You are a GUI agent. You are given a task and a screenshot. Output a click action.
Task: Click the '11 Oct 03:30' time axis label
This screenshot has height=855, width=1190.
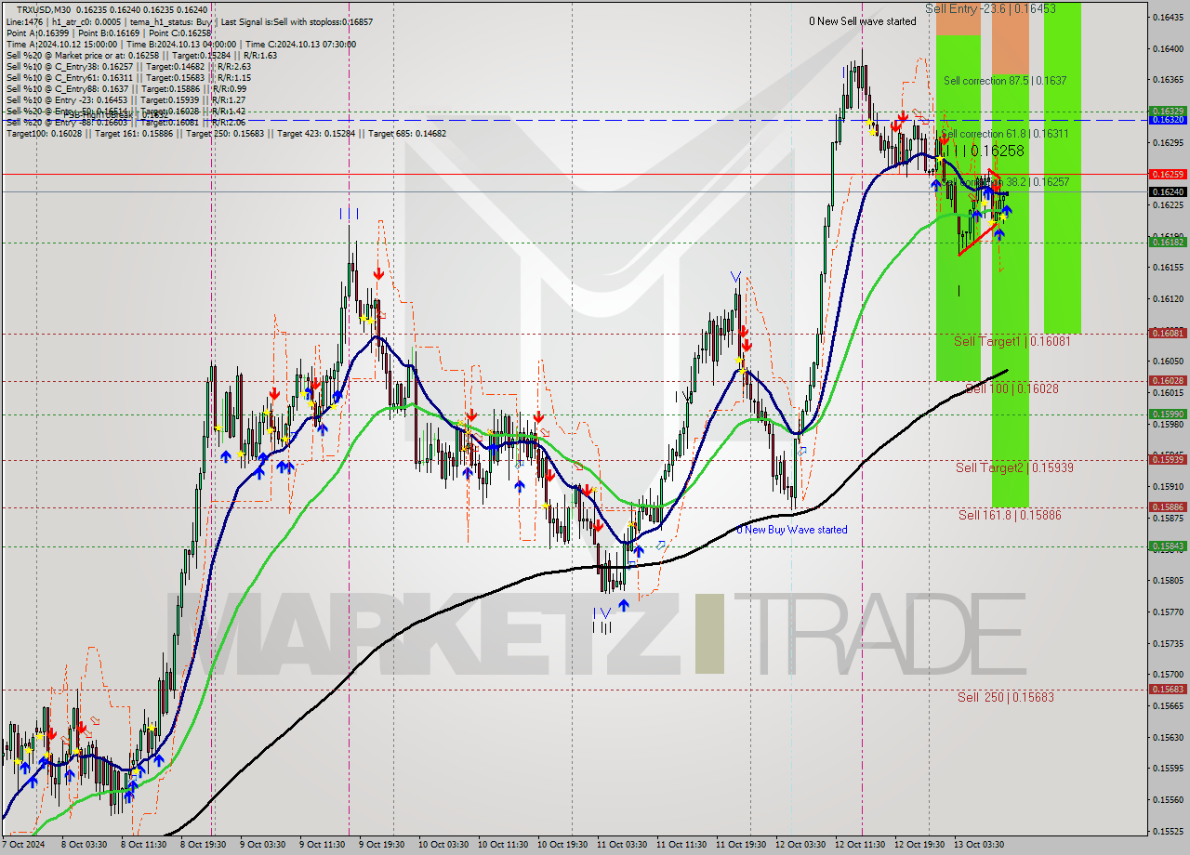pos(621,845)
